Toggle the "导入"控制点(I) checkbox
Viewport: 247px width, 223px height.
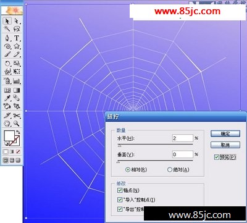[x=120, y=200]
